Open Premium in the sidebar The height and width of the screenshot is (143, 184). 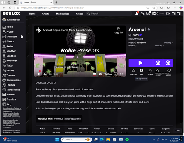[9, 99]
